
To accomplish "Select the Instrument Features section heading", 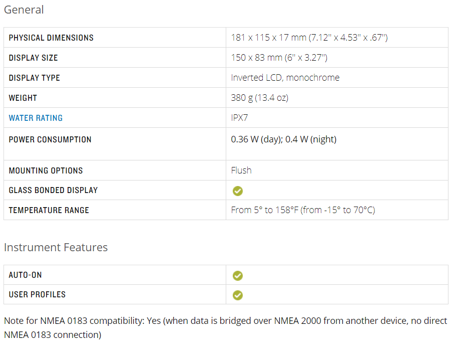I will click(x=56, y=247).
